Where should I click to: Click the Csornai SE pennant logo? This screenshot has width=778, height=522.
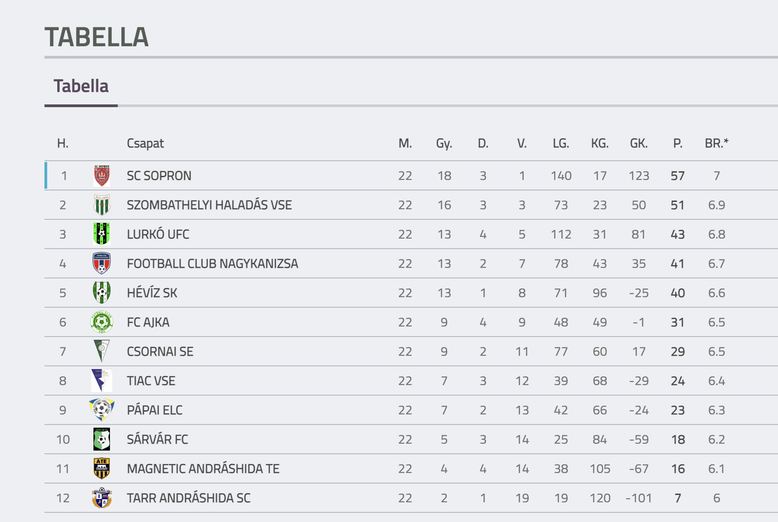pos(102,352)
